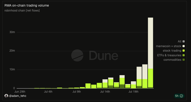The width and height of the screenshot is (191, 102).
Task: Click the RWA on-chain trading volume title
Action: [x=27, y=6]
